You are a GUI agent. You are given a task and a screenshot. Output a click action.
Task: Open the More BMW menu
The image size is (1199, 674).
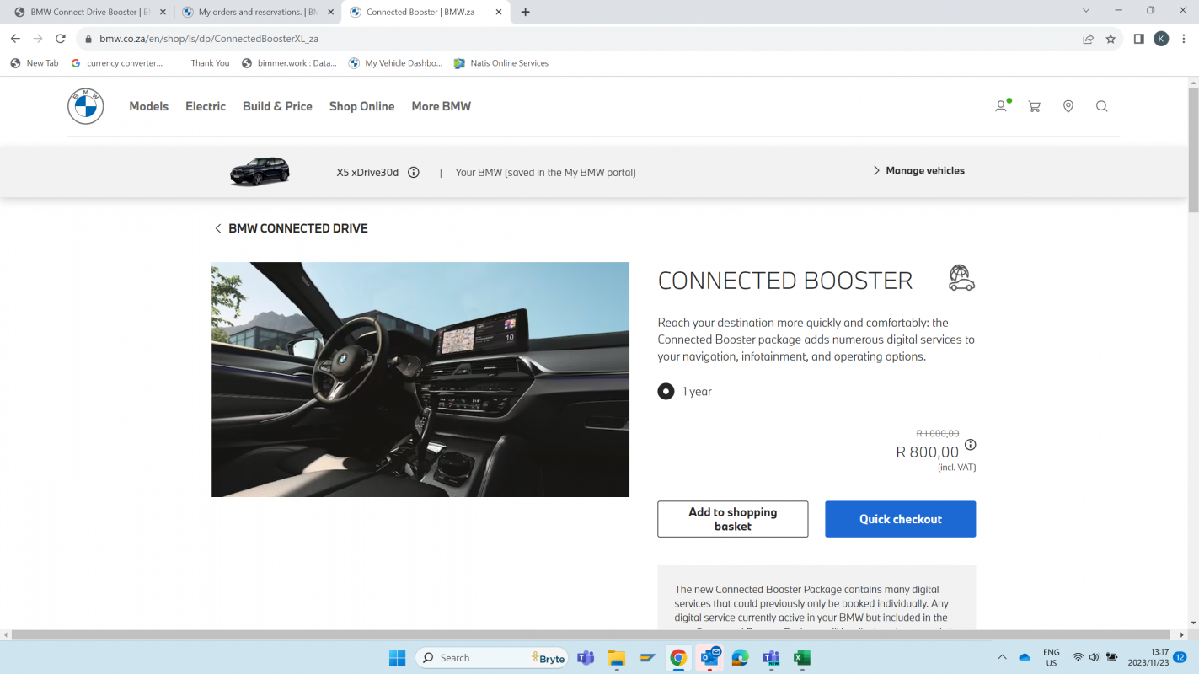(442, 106)
